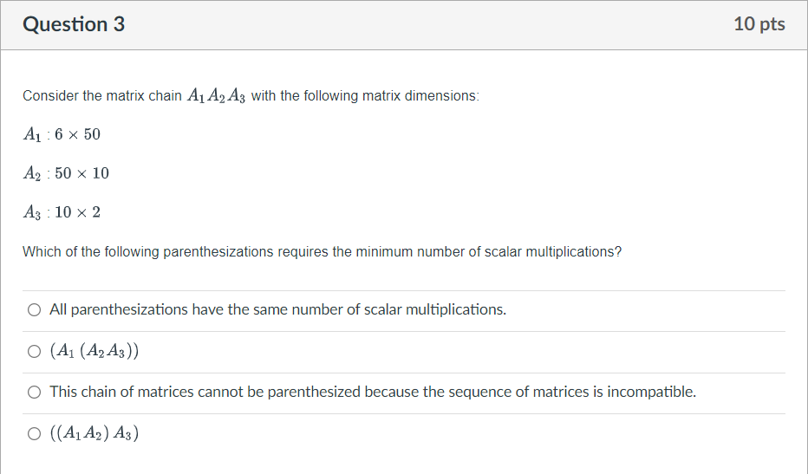Click the '10 pts' score label

click(x=759, y=23)
